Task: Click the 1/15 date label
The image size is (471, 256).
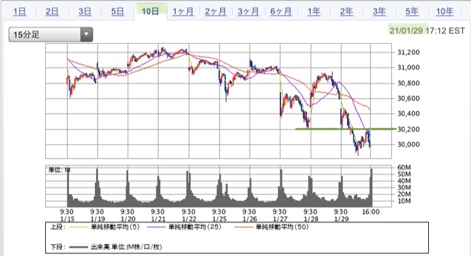Action: click(x=67, y=219)
